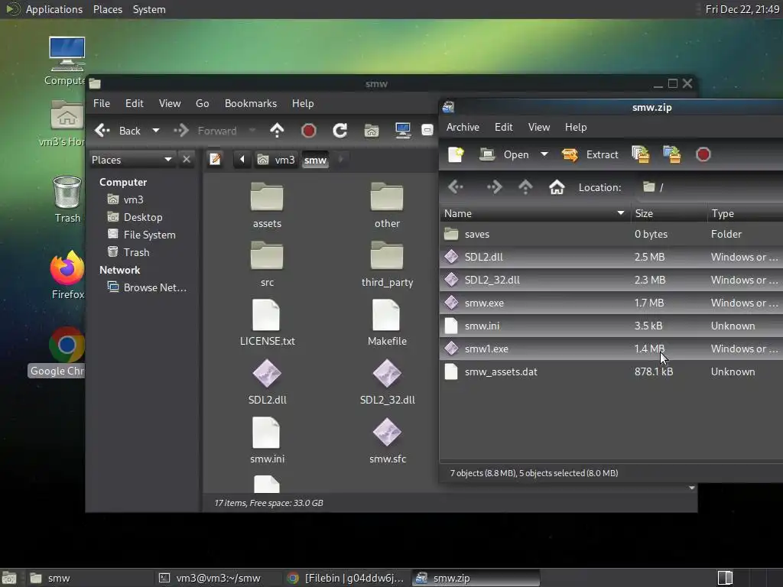Click the Location path field
783x587 pixels.
click(x=709, y=187)
